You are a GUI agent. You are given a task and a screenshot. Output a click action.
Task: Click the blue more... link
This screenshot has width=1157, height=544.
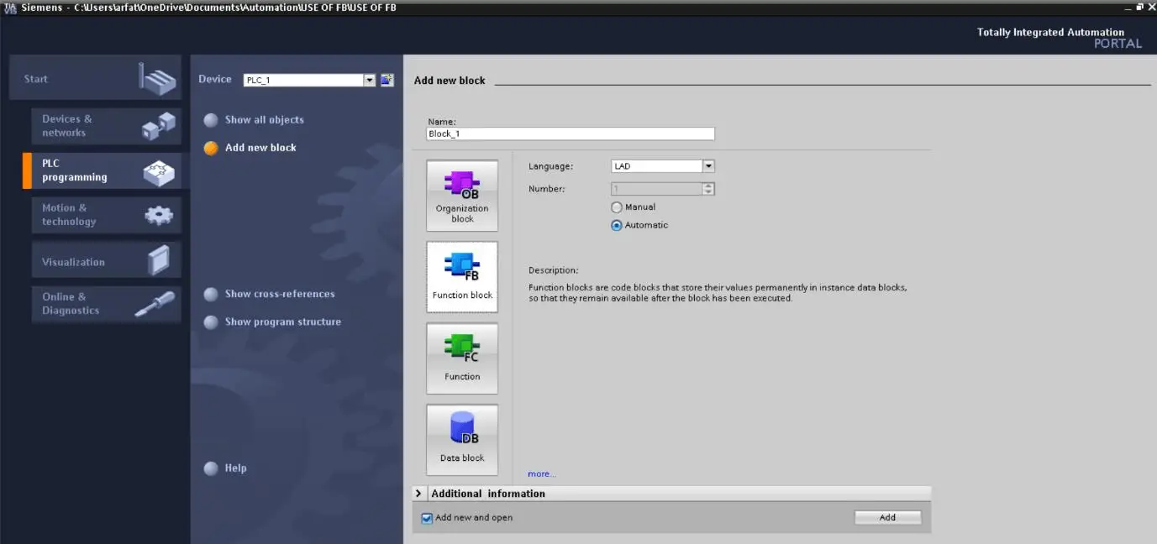[x=542, y=474]
